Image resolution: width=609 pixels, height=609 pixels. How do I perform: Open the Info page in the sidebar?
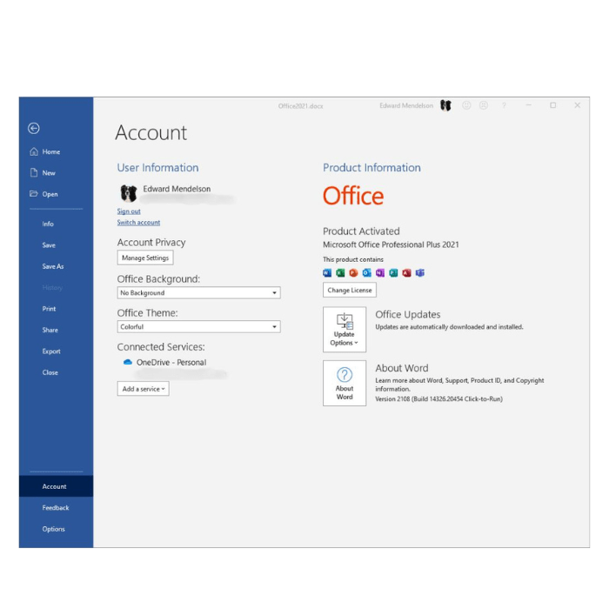48,224
